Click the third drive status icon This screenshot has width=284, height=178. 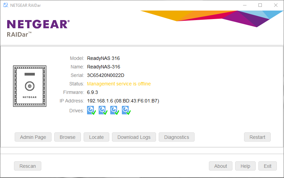(x=114, y=110)
